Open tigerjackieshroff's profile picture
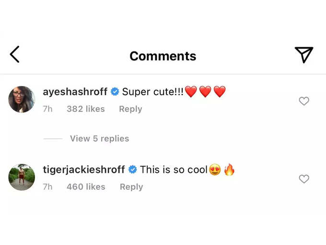Viewport: 326px width, 245px height. 22,177
